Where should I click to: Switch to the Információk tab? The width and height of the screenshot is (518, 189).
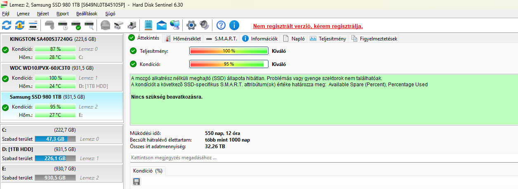pyautogui.click(x=260, y=38)
